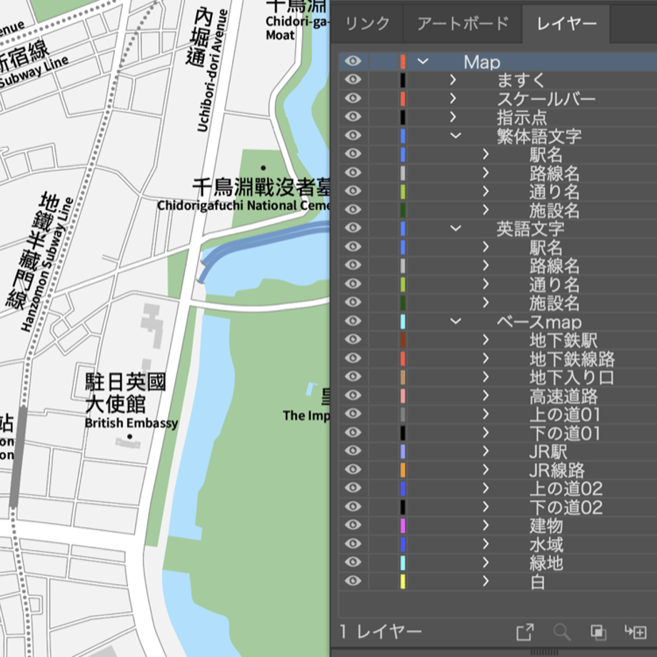Expand the 指示点 sublayer
This screenshot has height=657, width=657.
[x=453, y=116]
